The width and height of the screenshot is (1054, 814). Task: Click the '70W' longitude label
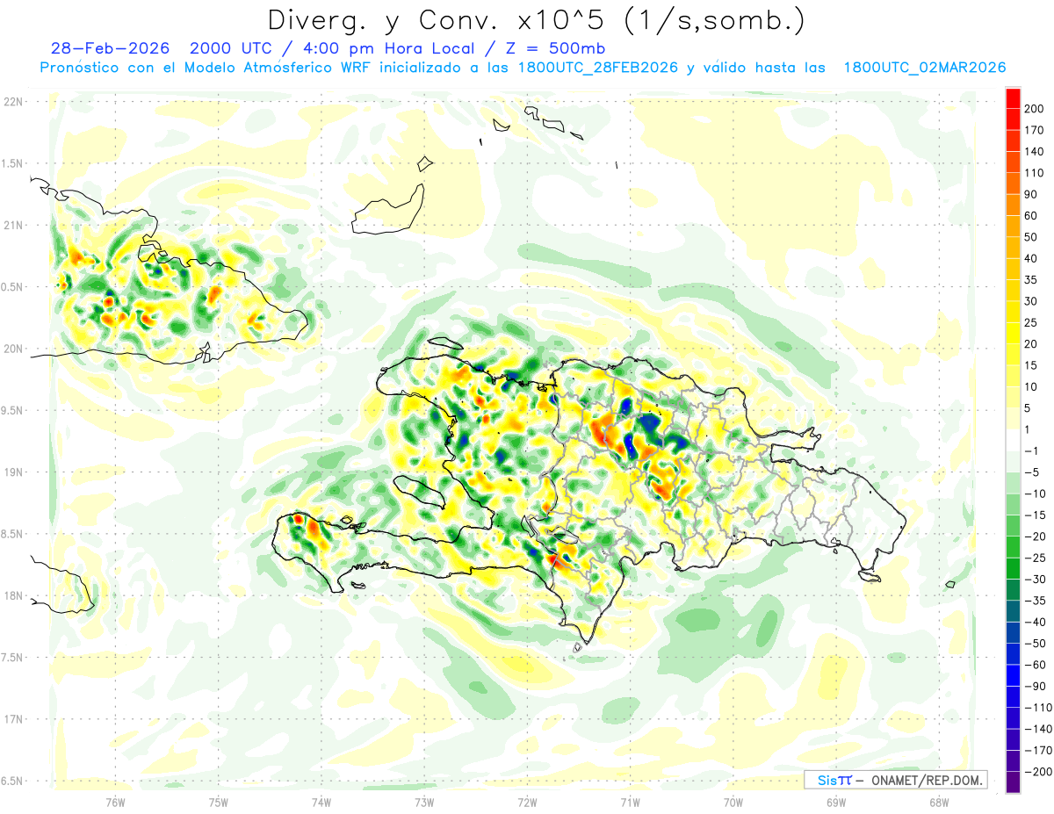tap(733, 802)
